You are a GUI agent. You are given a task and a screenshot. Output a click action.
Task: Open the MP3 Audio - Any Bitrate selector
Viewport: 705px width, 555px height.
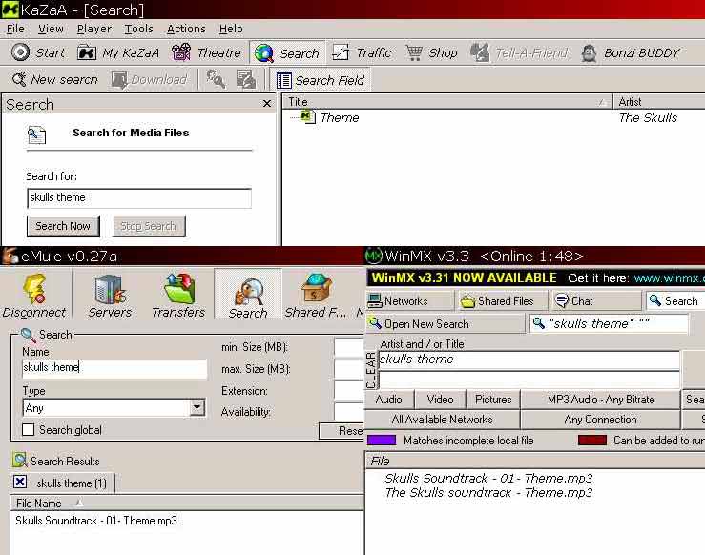600,400
